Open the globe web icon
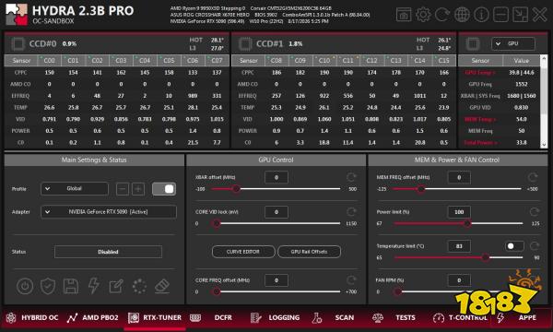This screenshot has width=553, height=332. coord(462,15)
